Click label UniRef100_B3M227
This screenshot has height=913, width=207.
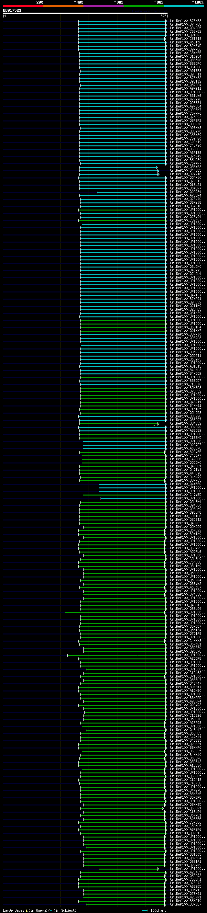click(185, 352)
